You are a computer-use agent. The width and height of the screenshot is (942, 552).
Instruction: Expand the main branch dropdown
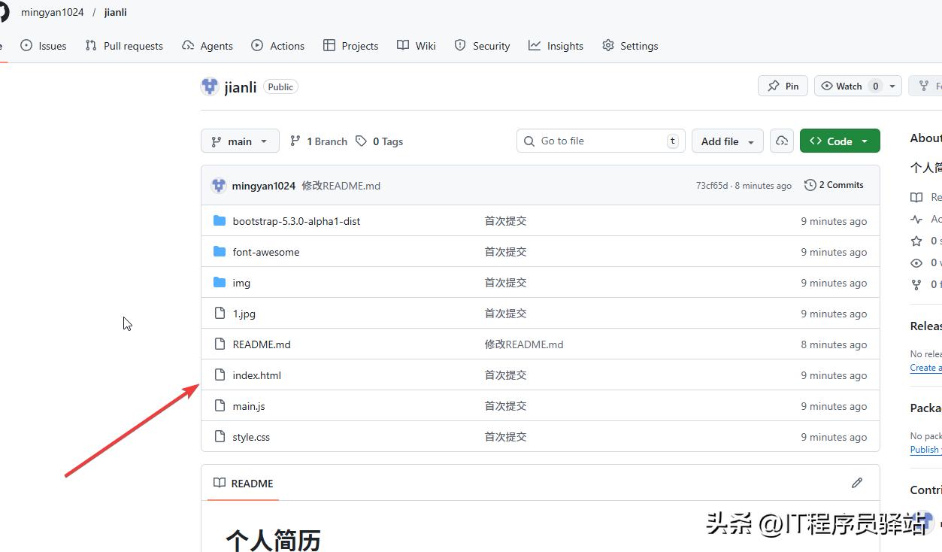[240, 141]
